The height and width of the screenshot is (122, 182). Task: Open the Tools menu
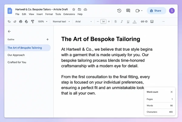coord(58,14)
